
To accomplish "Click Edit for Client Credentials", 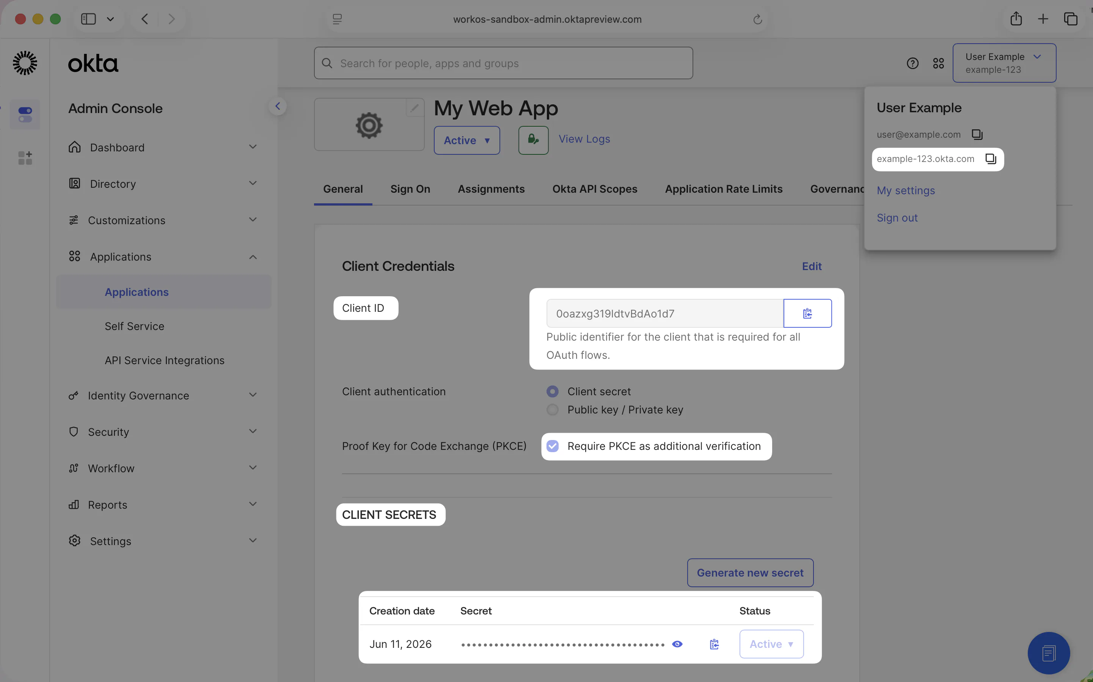I will point(812,266).
